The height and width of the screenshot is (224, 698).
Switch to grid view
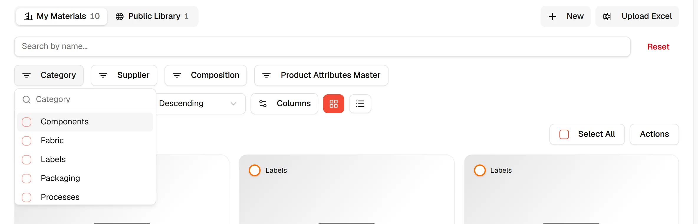click(334, 104)
